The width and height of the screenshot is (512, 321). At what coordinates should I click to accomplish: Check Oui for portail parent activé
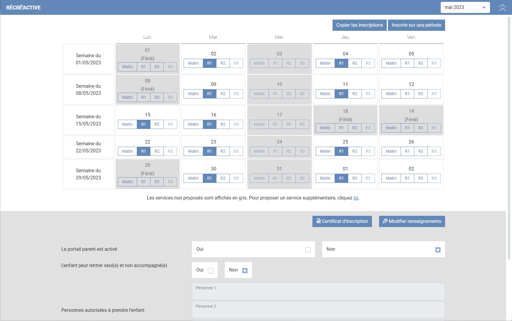coord(308,250)
